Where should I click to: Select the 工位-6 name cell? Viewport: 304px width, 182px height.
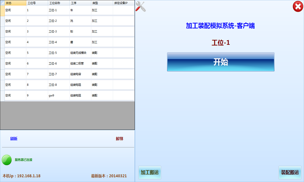click(x=59, y=63)
